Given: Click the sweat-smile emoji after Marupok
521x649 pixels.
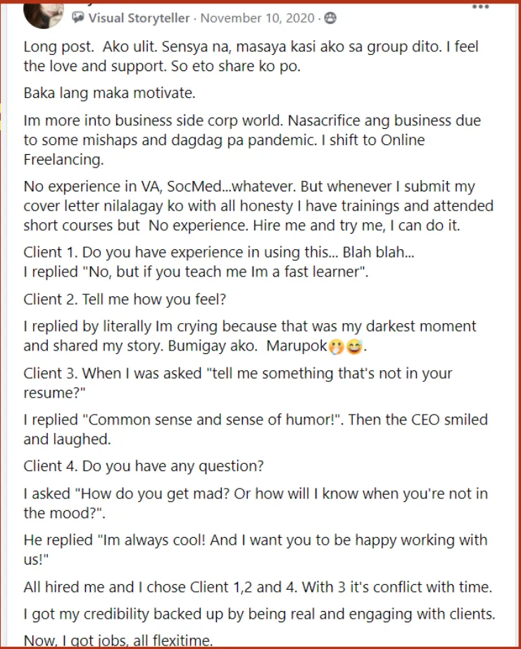Looking at the screenshot, I should (x=354, y=347).
